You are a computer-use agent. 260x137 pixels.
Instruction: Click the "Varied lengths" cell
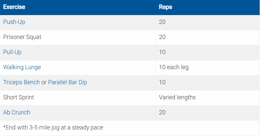tap(177, 97)
